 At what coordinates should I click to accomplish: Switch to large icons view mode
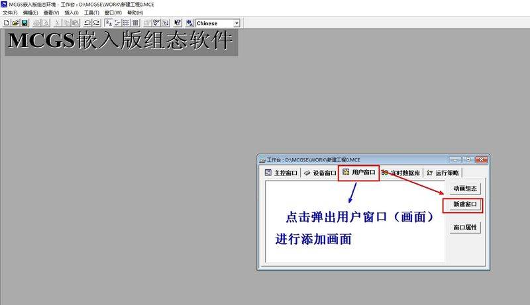[x=109, y=23]
